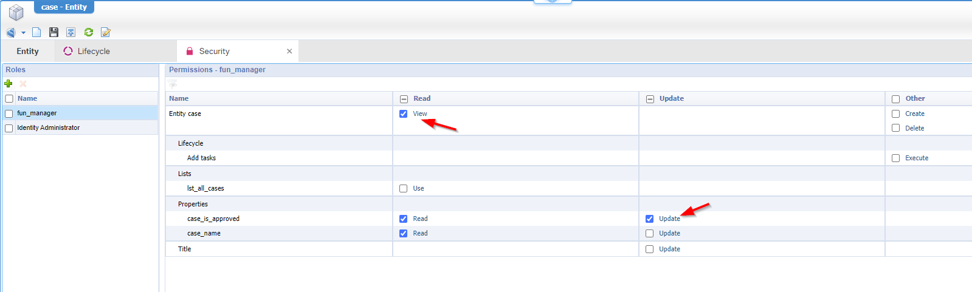972x292 pixels.
Task: Click the entity cube icon at top left
Action: coord(16,12)
